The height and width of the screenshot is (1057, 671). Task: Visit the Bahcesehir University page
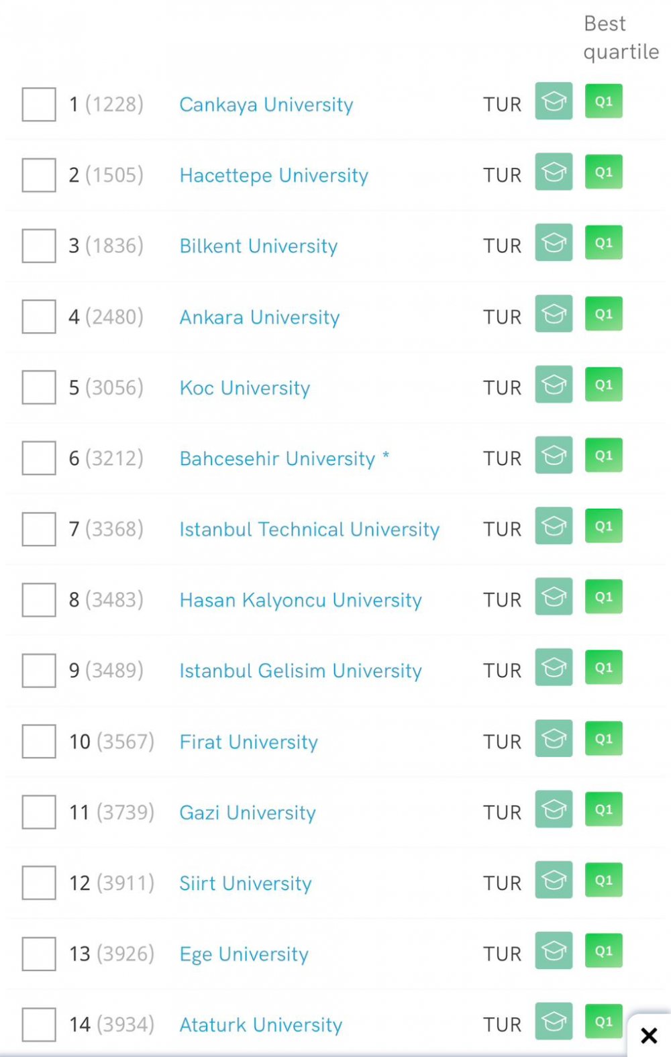(277, 458)
